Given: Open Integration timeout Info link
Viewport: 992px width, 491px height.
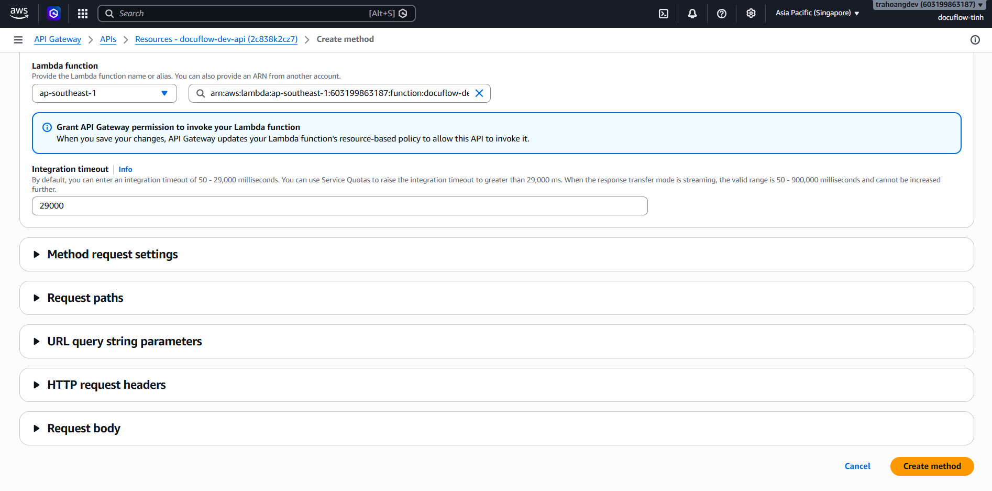Looking at the screenshot, I should 125,169.
